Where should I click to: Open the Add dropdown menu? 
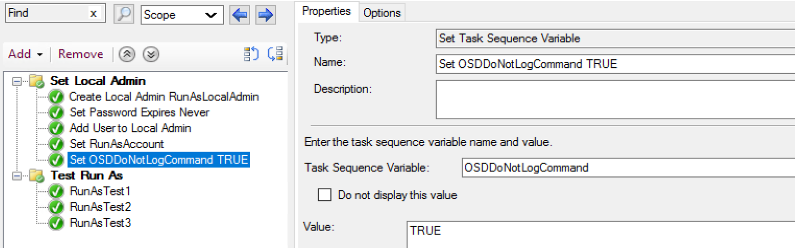click(25, 55)
